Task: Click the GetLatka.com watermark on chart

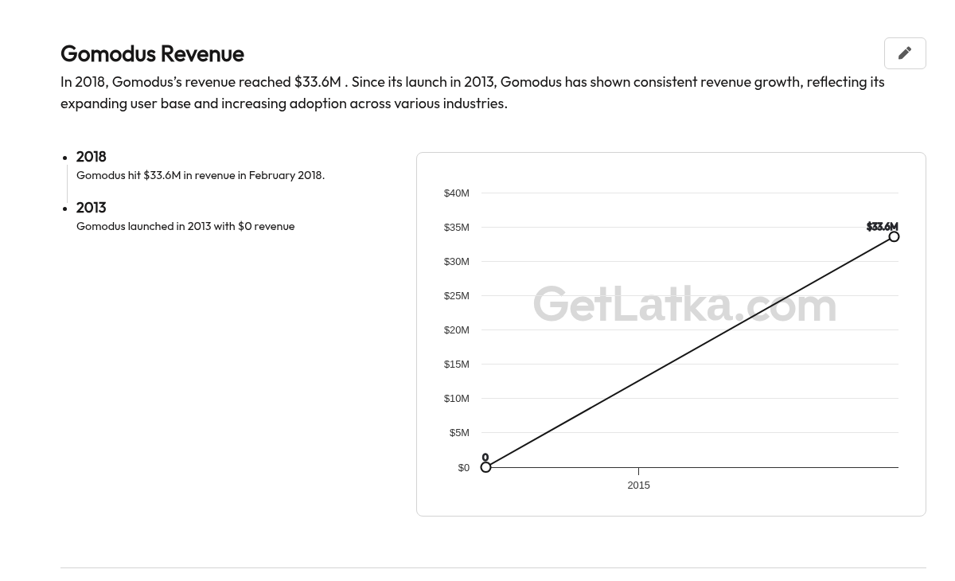Action: click(x=684, y=304)
